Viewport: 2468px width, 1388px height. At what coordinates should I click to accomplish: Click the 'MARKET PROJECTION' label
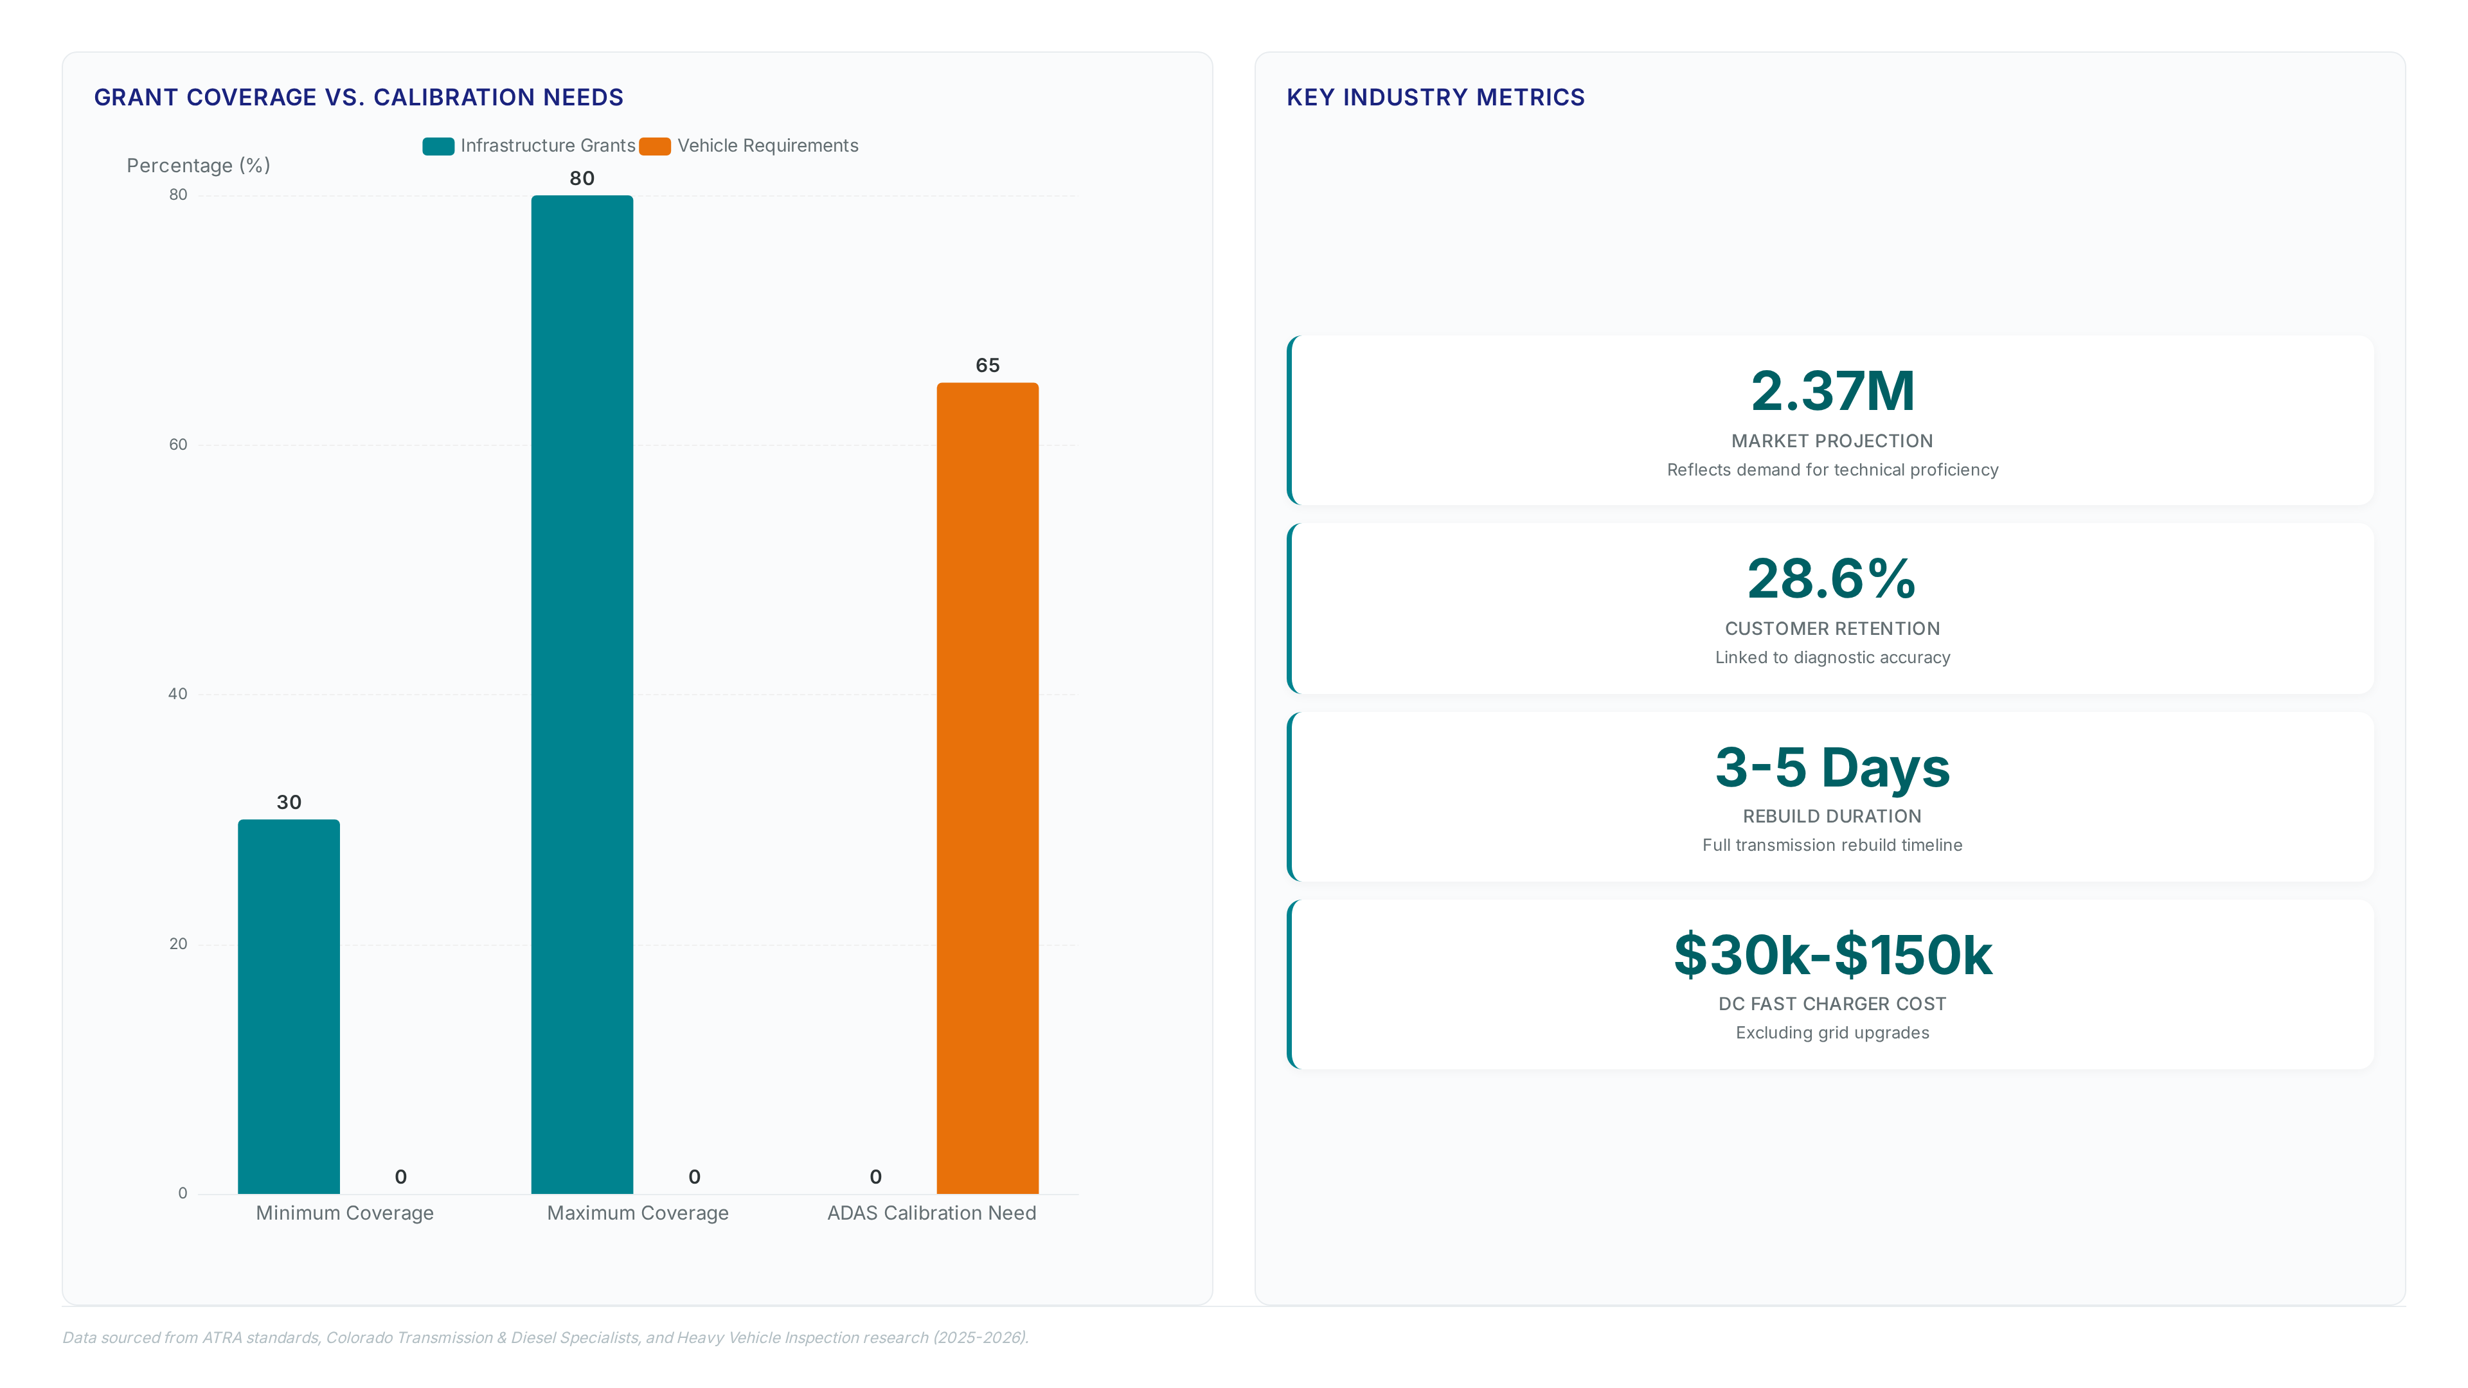tap(1832, 441)
